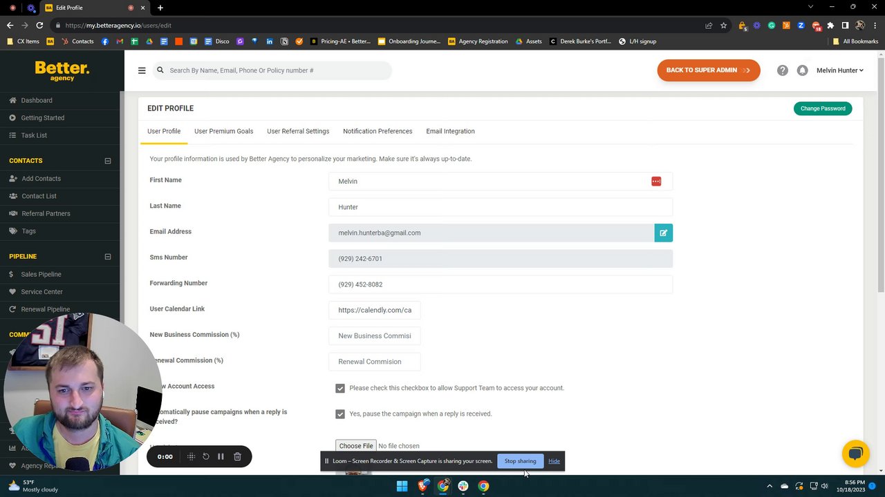The width and height of the screenshot is (885, 497).
Task: Open the Notion bookmark icon
Action: 284,41
